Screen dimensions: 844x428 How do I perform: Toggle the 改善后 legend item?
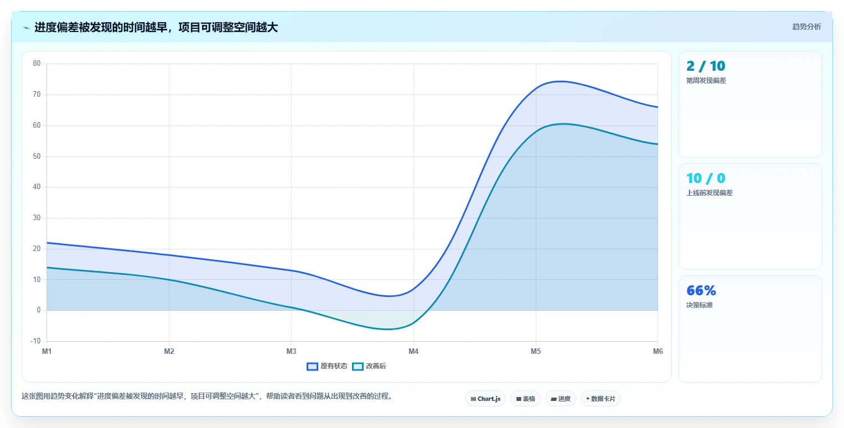(369, 366)
